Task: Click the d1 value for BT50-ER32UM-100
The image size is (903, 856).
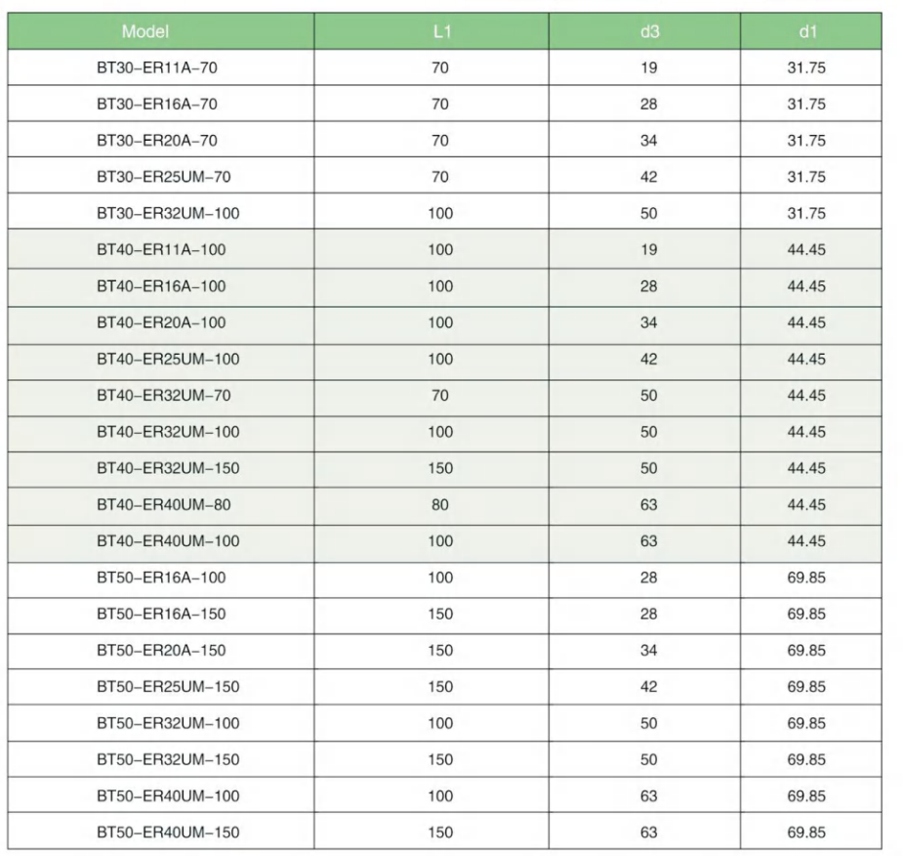Action: pyautogui.click(x=806, y=723)
